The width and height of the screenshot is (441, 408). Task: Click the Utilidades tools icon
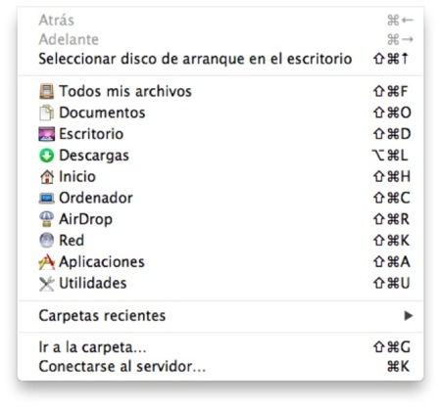coord(46,284)
